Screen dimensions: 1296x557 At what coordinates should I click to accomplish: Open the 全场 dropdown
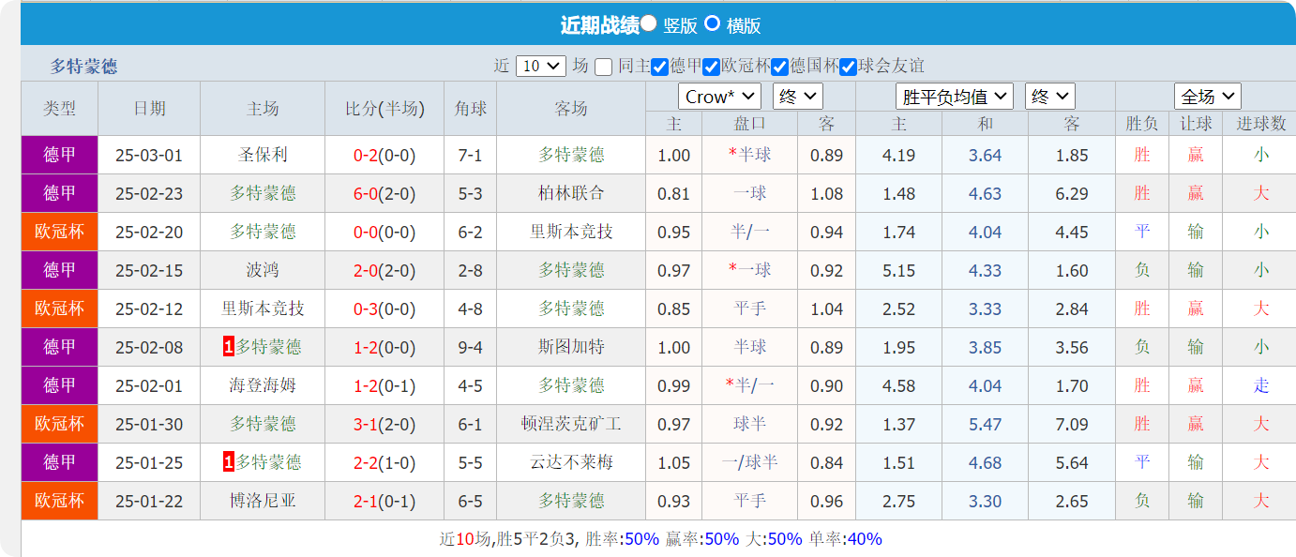(x=1209, y=96)
